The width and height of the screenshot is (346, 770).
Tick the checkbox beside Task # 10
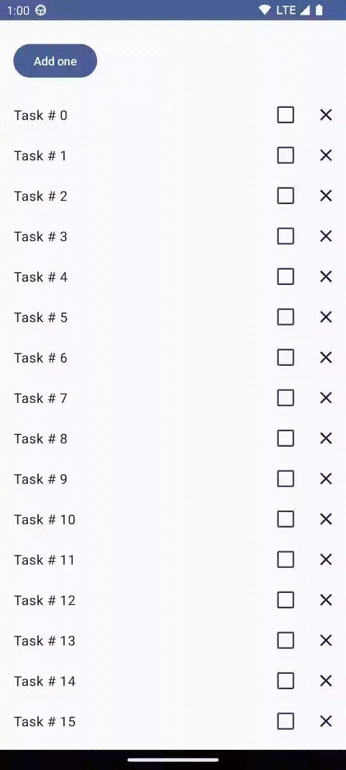285,519
